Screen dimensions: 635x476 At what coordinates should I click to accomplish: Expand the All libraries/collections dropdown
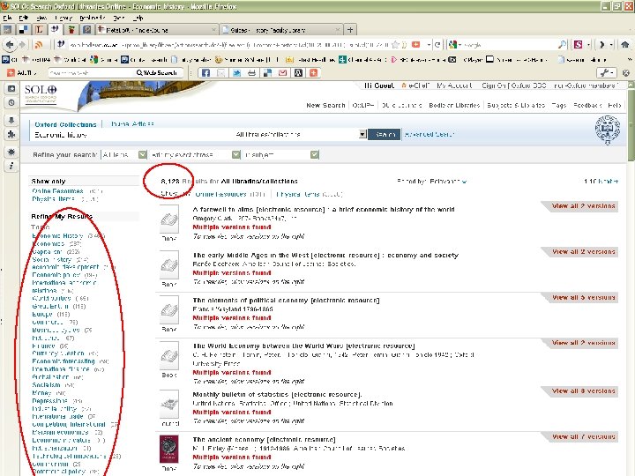[x=362, y=134]
